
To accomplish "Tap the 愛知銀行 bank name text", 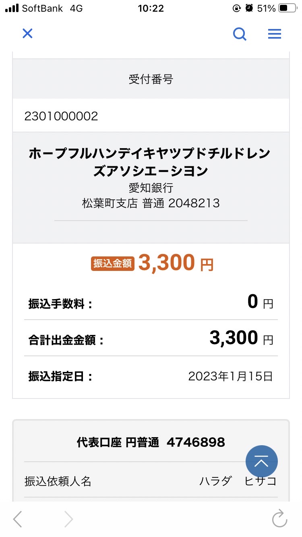I will pos(151,188).
